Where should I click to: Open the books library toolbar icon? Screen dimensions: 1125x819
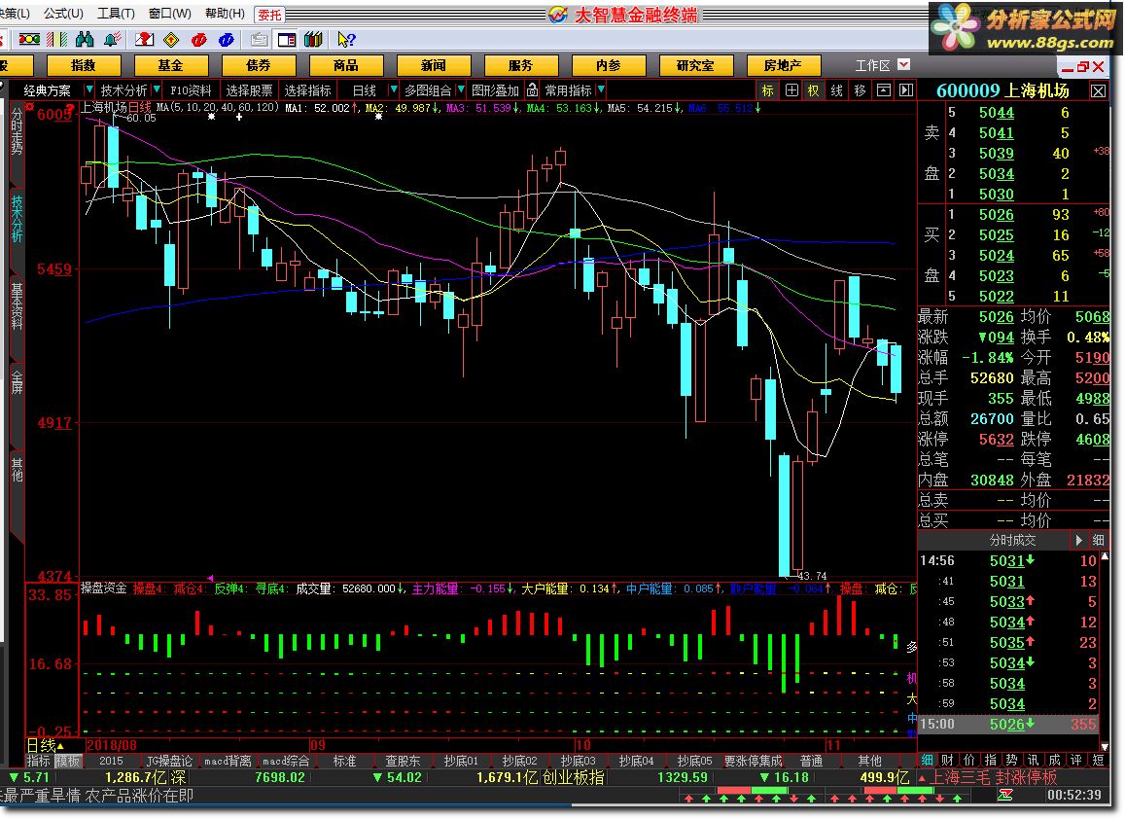click(313, 39)
